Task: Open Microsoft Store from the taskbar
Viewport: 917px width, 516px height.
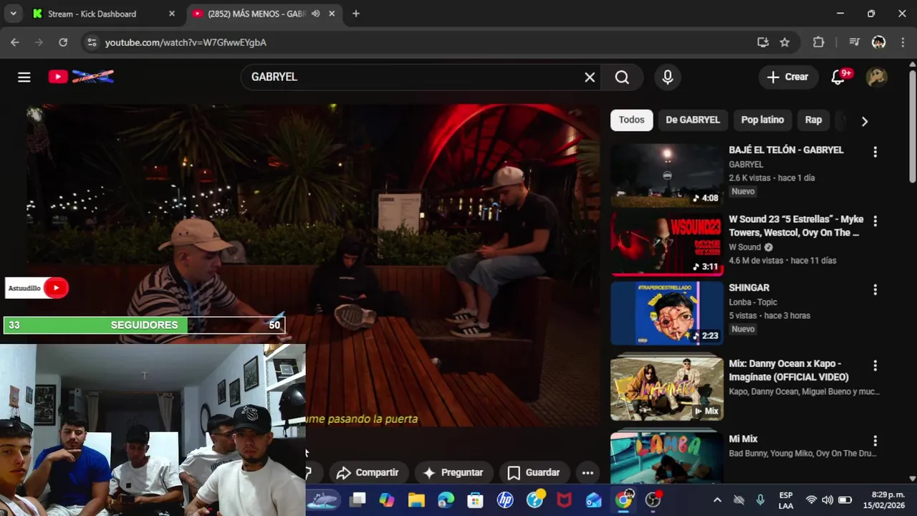Action: pos(475,500)
